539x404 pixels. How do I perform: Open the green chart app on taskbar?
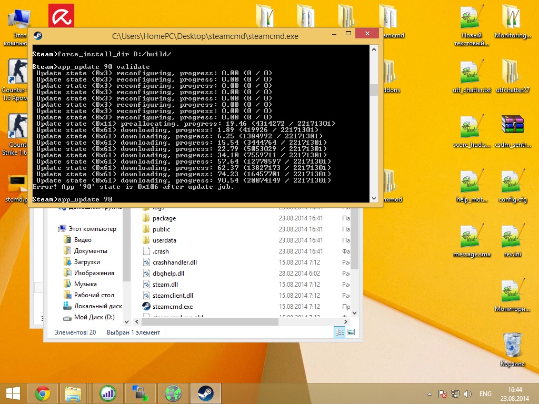pyautogui.click(x=107, y=393)
